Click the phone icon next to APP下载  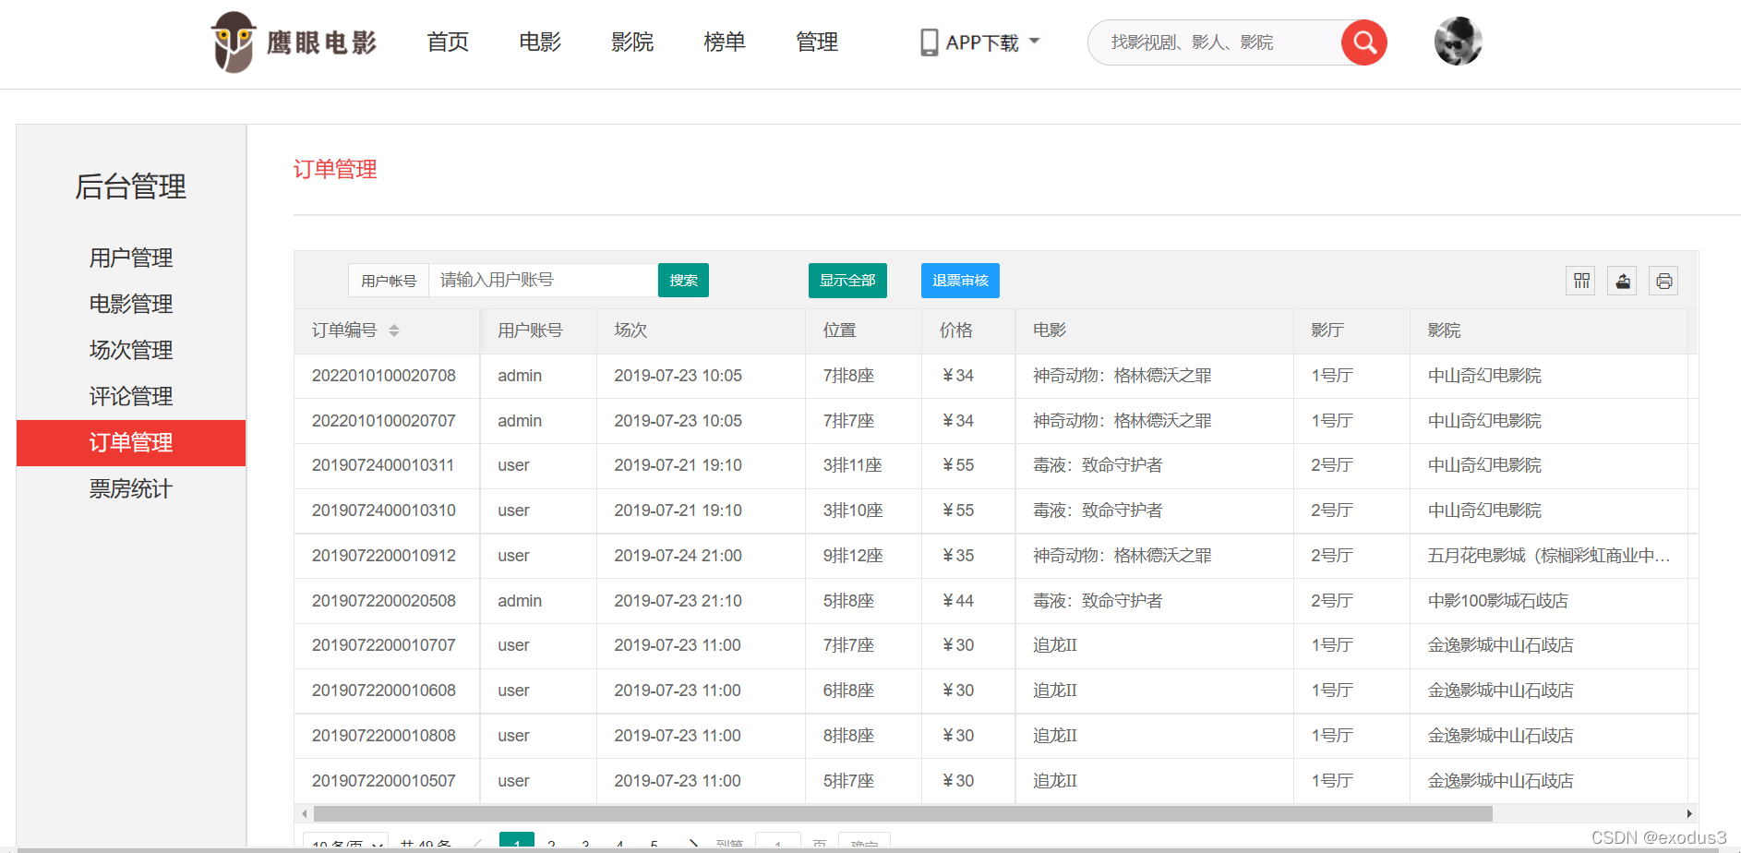[927, 41]
